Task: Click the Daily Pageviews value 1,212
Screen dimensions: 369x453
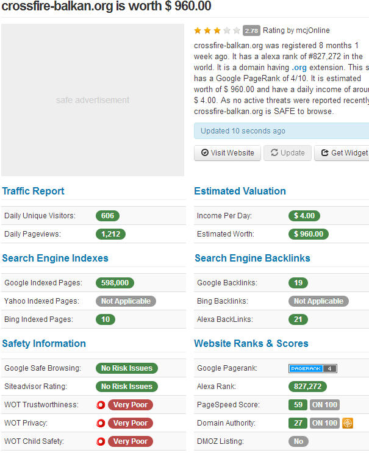Action: point(110,234)
